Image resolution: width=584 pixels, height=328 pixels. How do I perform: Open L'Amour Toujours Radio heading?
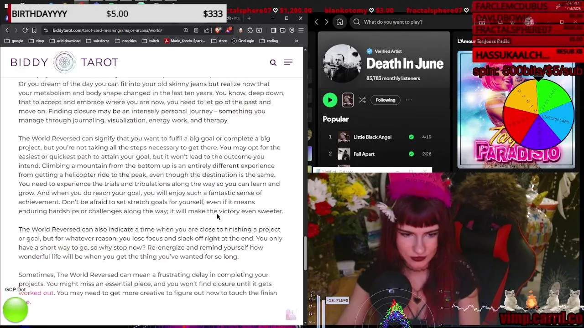point(483,41)
